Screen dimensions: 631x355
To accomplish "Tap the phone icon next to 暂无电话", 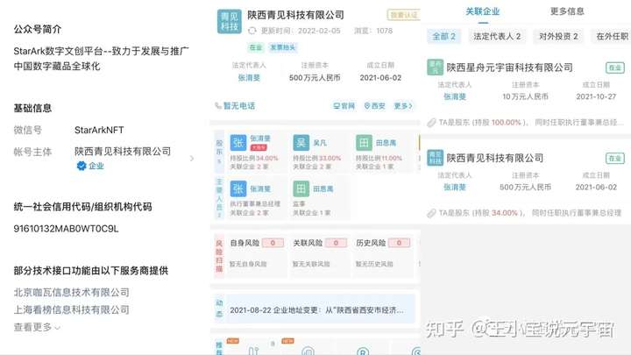I will tap(218, 106).
